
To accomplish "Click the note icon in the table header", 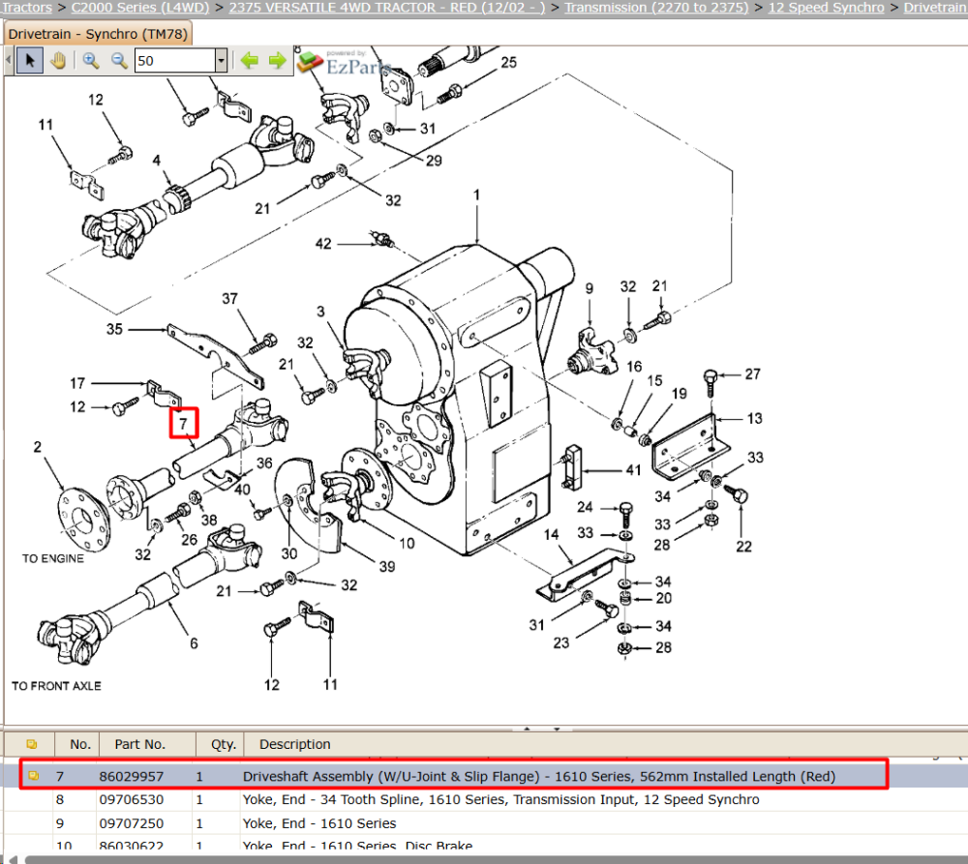I will tap(32, 744).
